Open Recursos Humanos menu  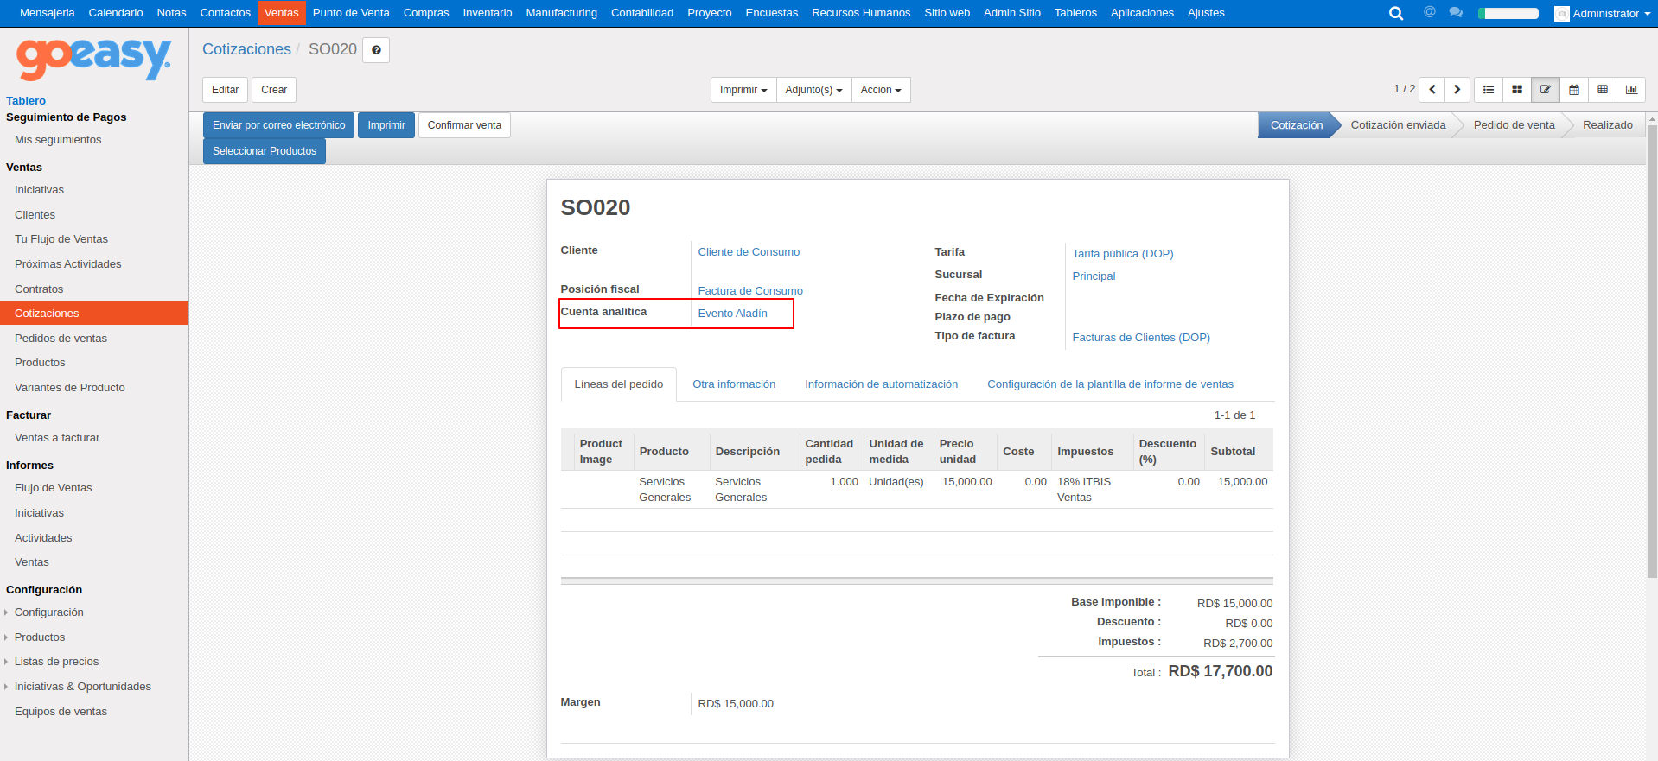861,13
